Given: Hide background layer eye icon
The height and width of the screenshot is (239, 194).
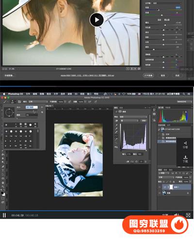Looking at the screenshot, I should [160, 193].
